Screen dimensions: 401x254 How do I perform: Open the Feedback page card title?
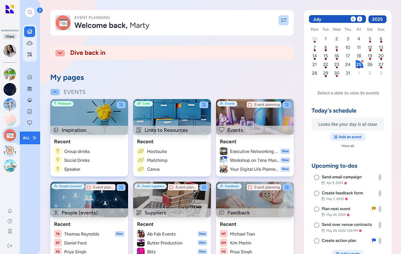pyautogui.click(x=238, y=213)
